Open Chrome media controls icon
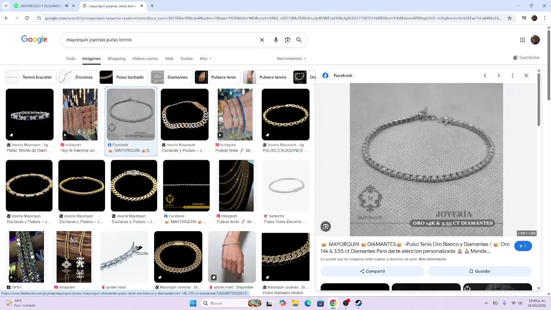This screenshot has height=310, width=551. [x=524, y=18]
